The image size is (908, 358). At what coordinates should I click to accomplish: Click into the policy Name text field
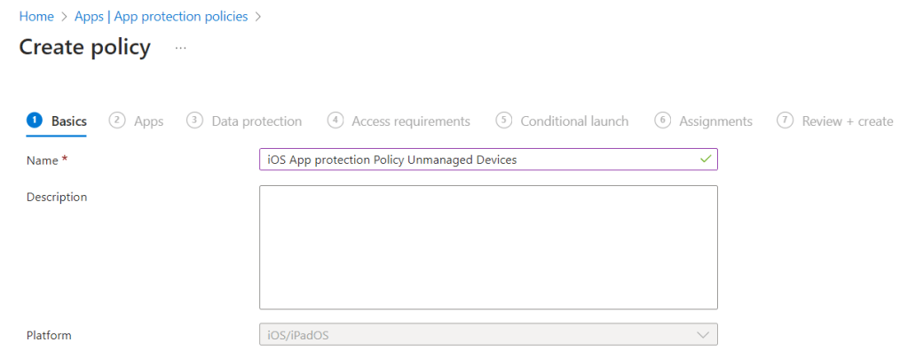point(479,160)
